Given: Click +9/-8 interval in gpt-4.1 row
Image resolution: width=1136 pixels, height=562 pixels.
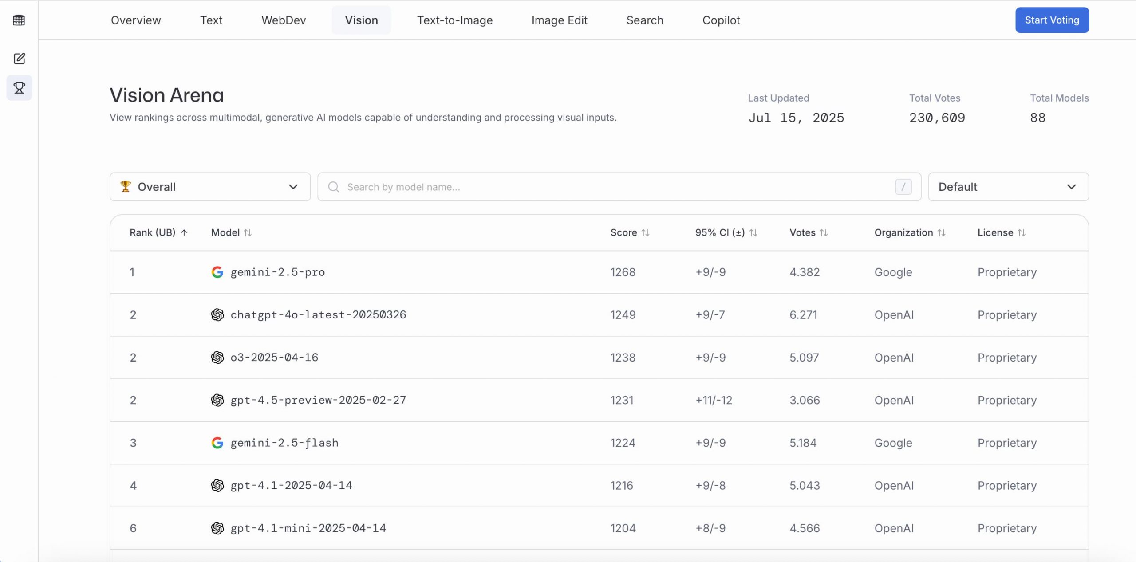Looking at the screenshot, I should tap(710, 485).
